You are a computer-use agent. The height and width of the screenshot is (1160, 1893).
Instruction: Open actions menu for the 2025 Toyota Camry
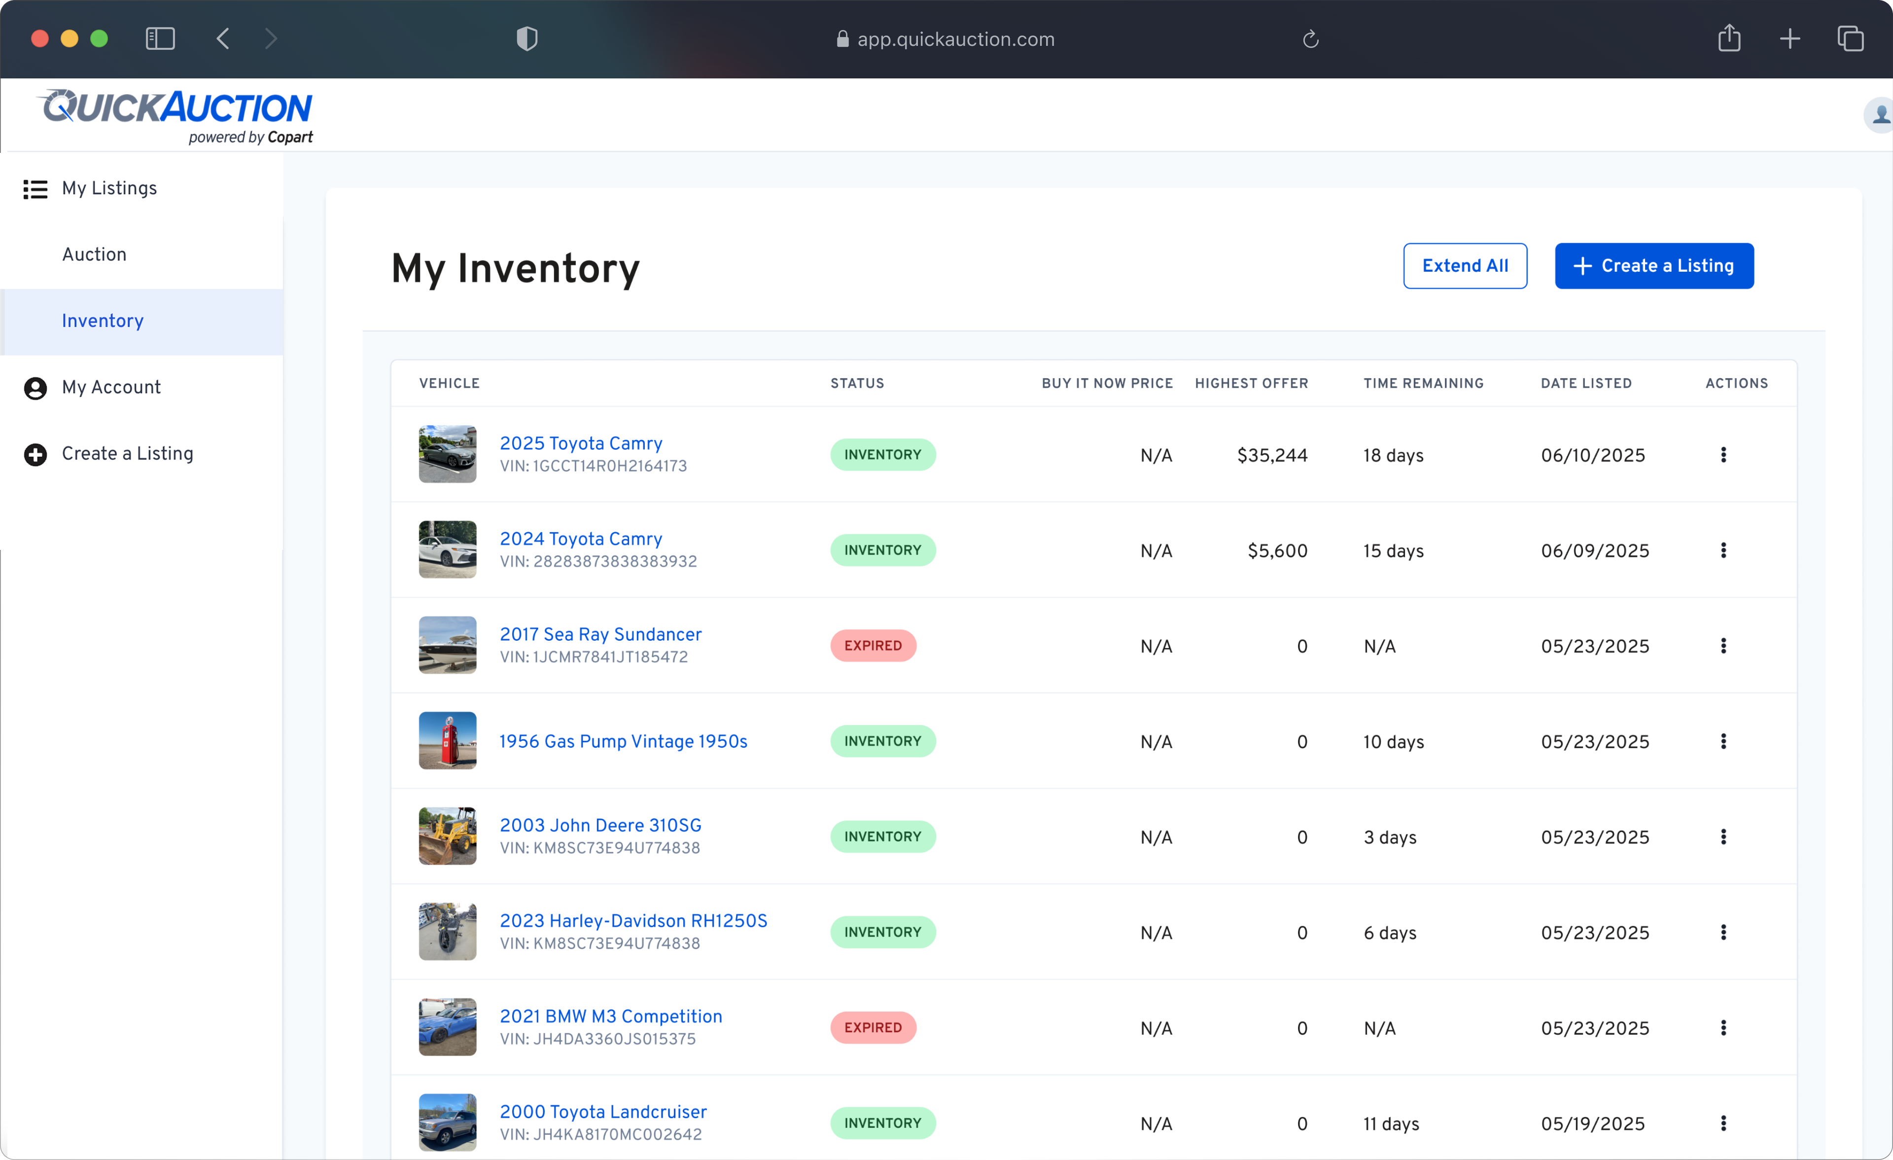pos(1724,454)
